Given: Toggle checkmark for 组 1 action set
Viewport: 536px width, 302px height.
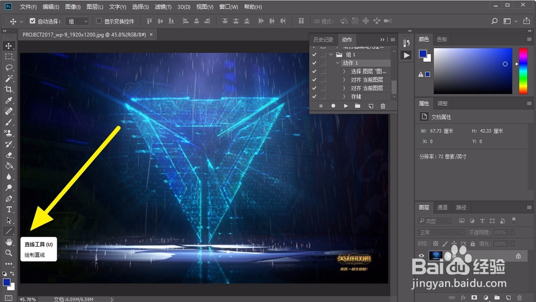Looking at the screenshot, I should 314,54.
